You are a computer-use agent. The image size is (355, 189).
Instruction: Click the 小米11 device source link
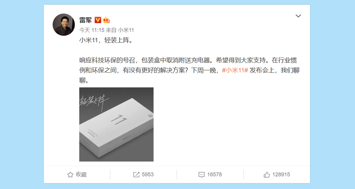pyautogui.click(x=126, y=30)
